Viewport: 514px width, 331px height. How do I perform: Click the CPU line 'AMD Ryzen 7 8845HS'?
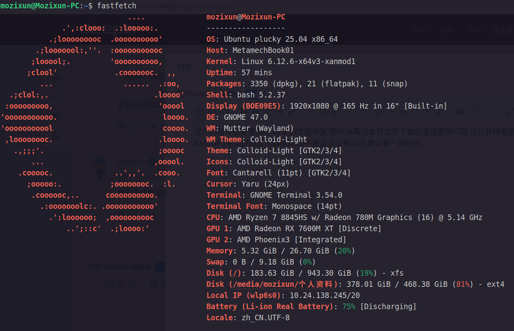click(344, 218)
